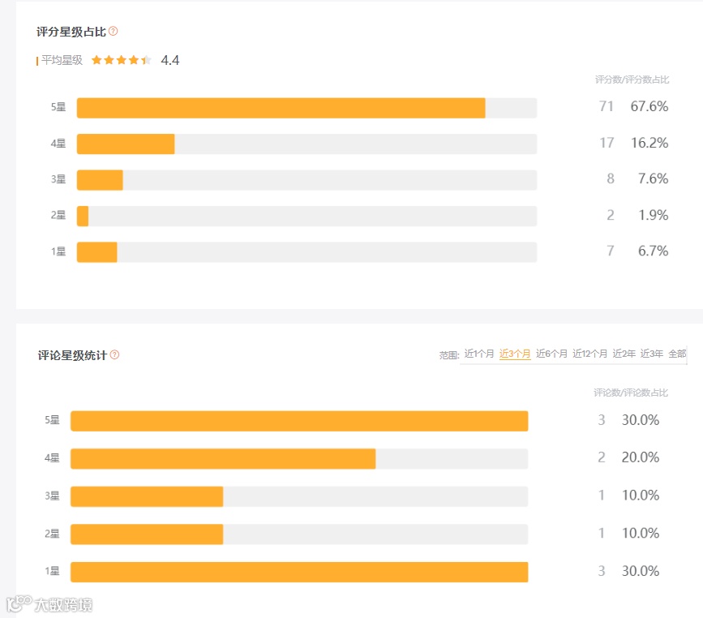Image resolution: width=703 pixels, height=618 pixels.
Task: Click the first star in the average rating
Action: coord(96,59)
